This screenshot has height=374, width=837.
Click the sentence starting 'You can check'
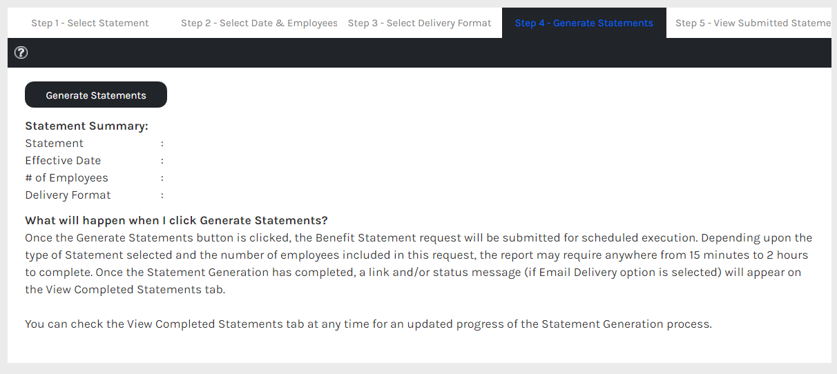(368, 324)
